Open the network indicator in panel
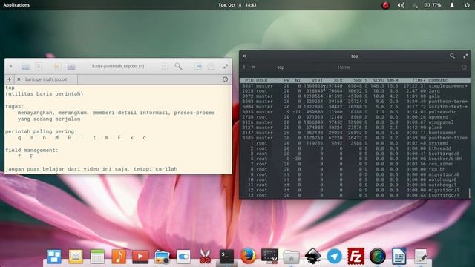Image resolution: width=475 pixels, height=267 pixels. coord(415,5)
